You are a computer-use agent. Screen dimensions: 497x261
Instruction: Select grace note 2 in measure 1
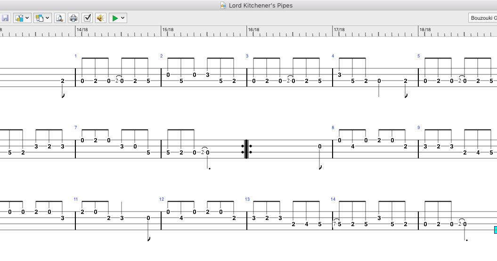point(117,81)
